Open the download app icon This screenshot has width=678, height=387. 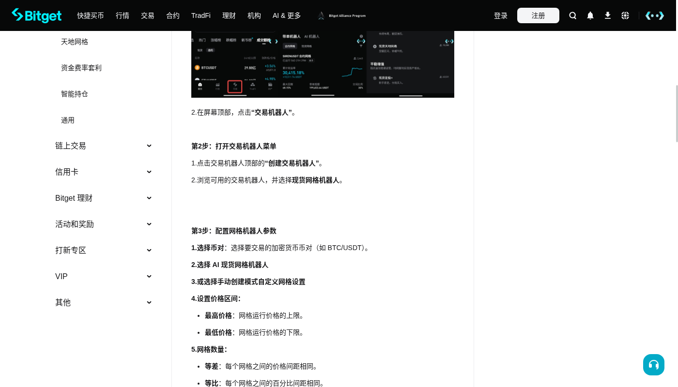[608, 15]
